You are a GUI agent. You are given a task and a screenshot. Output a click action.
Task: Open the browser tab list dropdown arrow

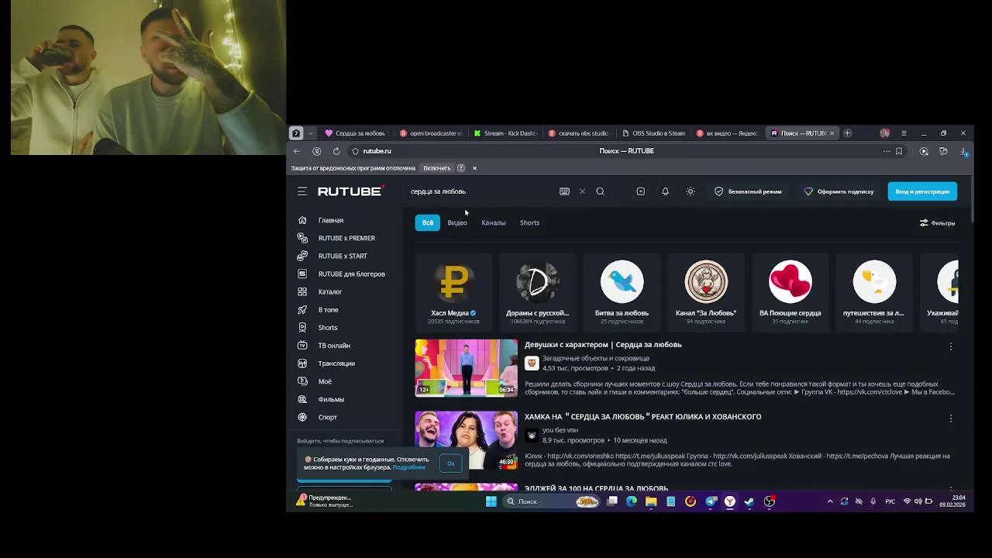click(310, 133)
